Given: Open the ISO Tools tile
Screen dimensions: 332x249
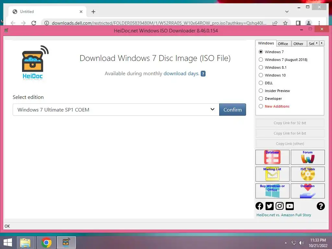Looking at the screenshot, I should pos(308,174).
